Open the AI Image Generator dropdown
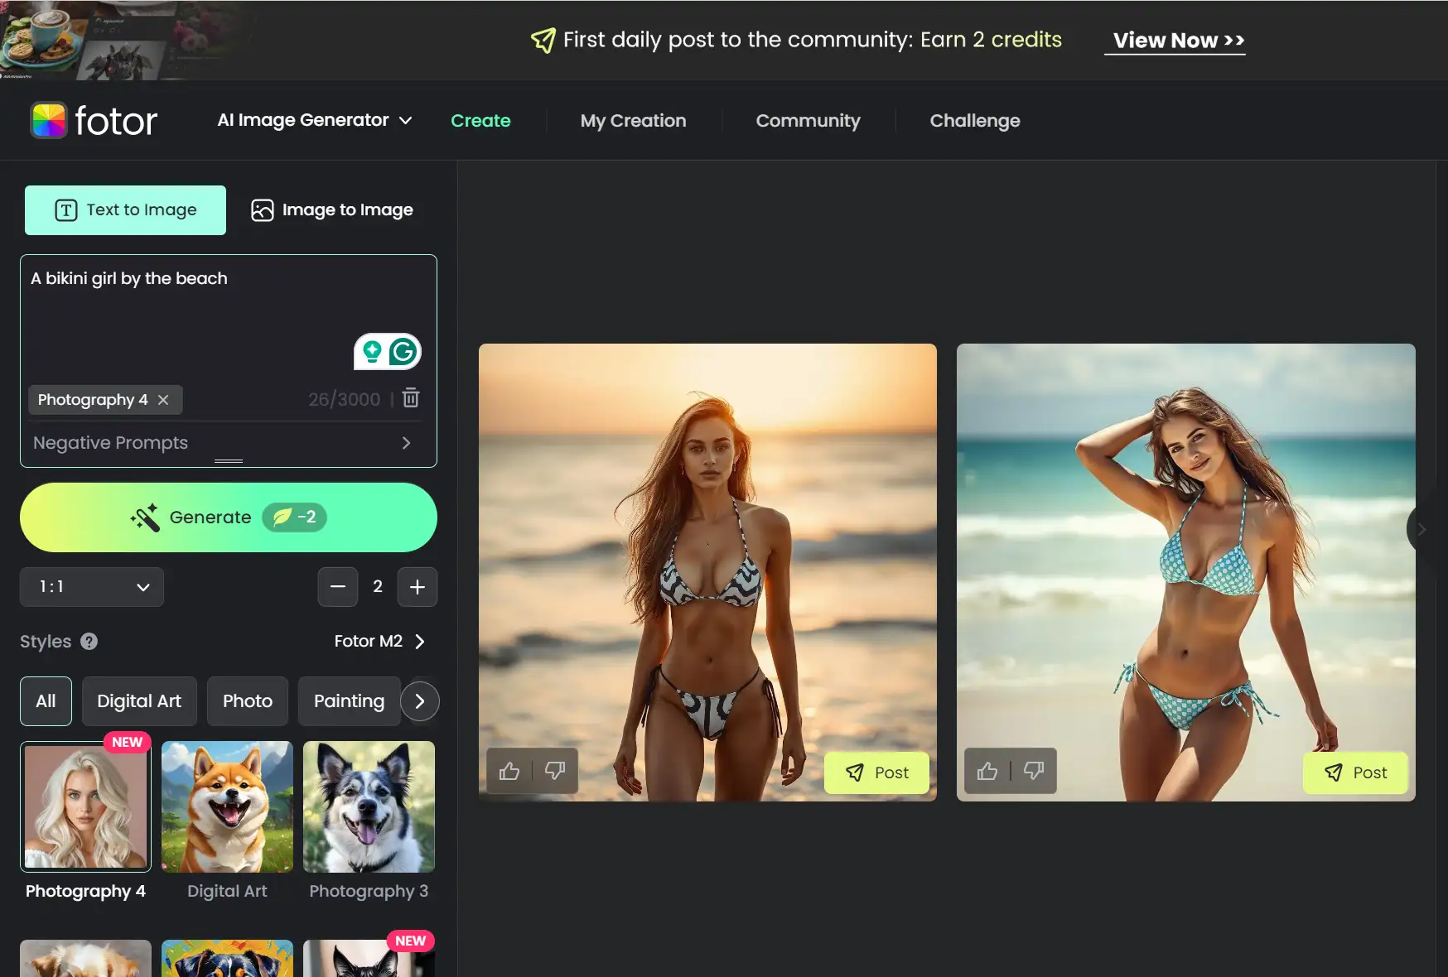Viewport: 1448px width, 977px height. (x=315, y=120)
